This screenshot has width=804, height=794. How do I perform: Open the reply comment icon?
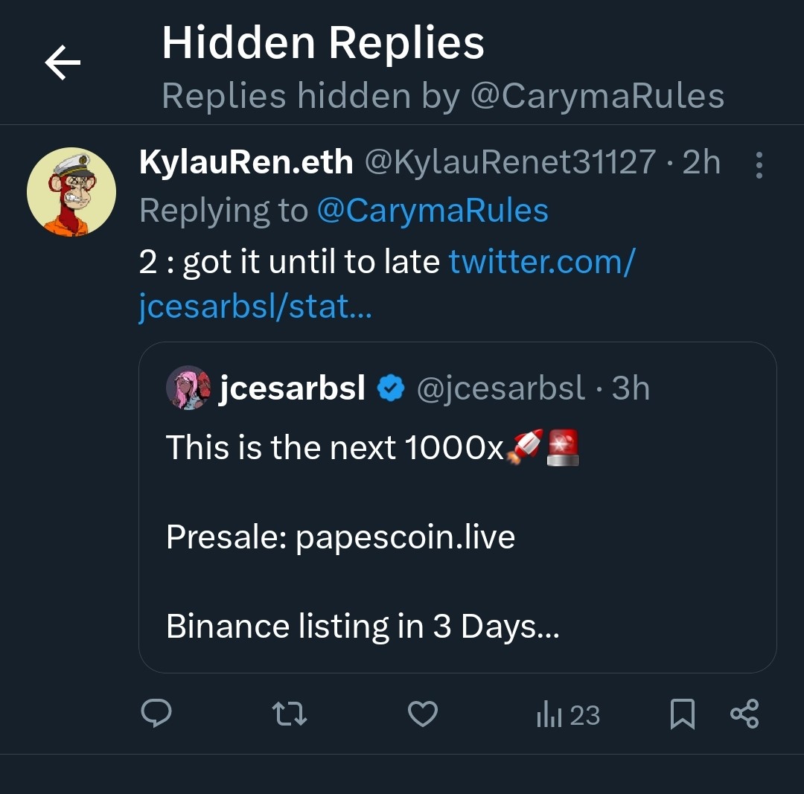(x=156, y=714)
